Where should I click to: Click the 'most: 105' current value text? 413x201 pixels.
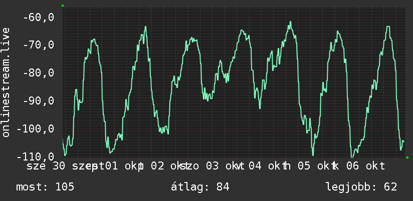45,187
